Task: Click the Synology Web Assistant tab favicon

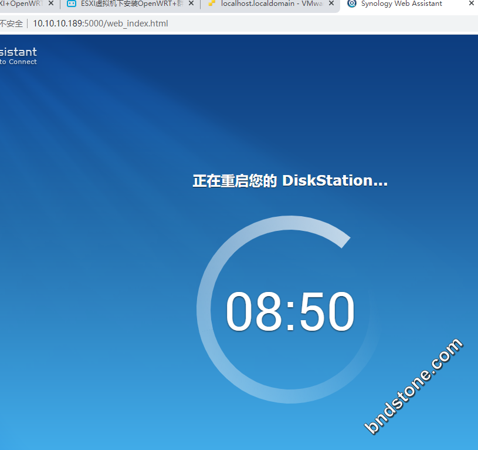Action: pyautogui.click(x=352, y=4)
